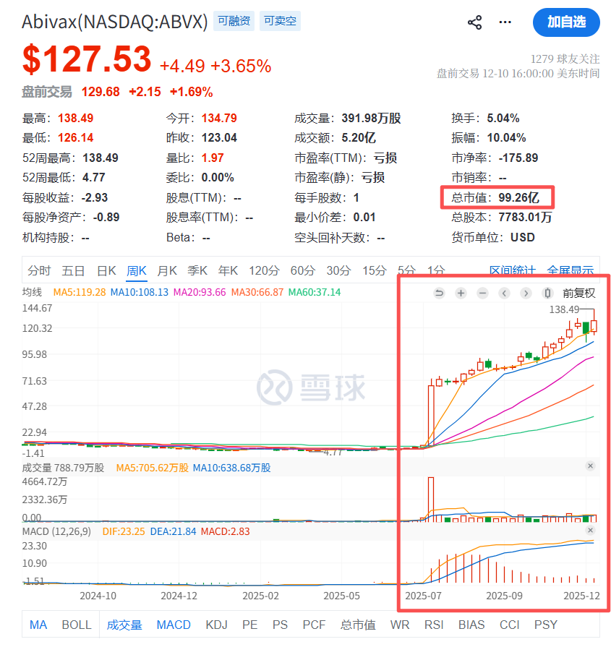Close the MACD indicator panel
Image resolution: width=611 pixels, height=647 pixels.
coord(590,531)
